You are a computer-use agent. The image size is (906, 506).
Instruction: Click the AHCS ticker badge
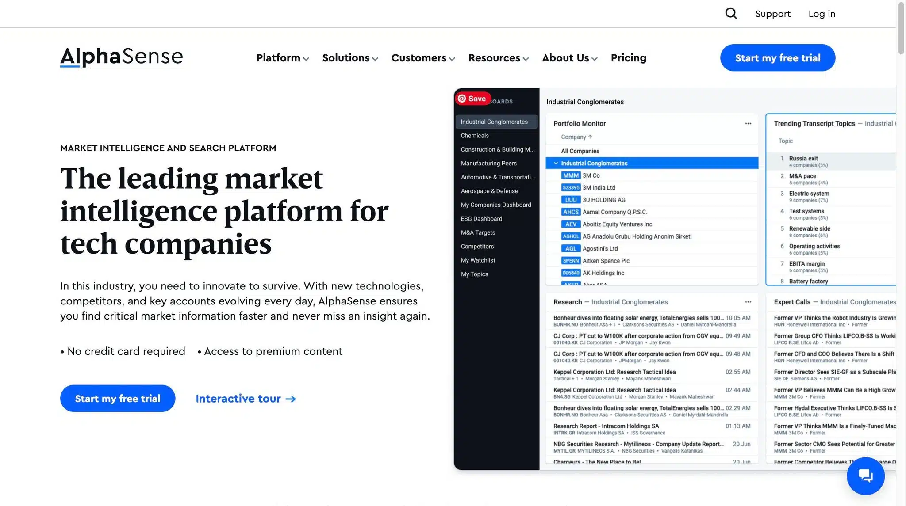click(571, 212)
